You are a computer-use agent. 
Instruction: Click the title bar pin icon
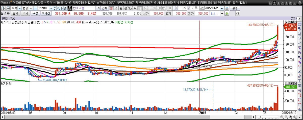coord(274,3)
